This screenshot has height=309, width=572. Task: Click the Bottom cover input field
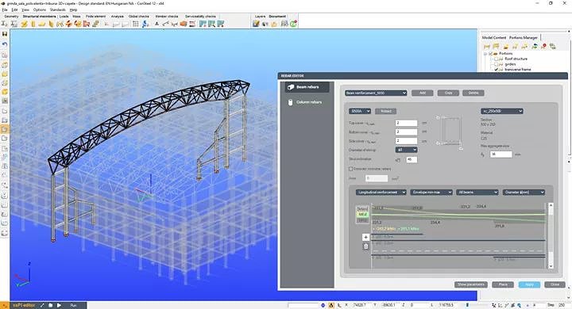pyautogui.click(x=407, y=132)
